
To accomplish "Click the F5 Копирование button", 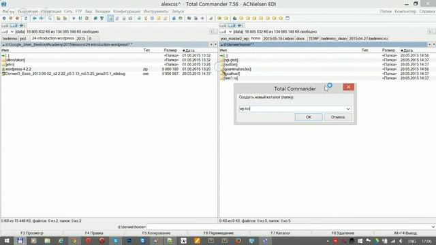I will pos(156,233).
